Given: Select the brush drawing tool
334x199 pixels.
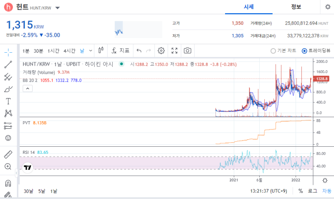Looking at the screenshot, I should [8, 89].
